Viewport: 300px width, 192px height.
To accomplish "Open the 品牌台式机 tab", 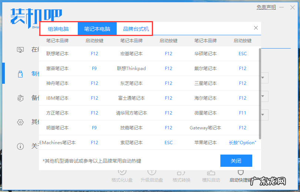I will coord(136,29).
